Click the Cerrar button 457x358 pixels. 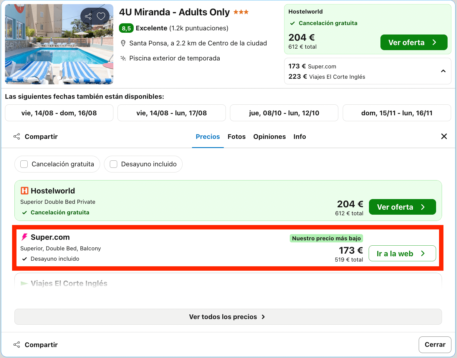click(x=435, y=344)
